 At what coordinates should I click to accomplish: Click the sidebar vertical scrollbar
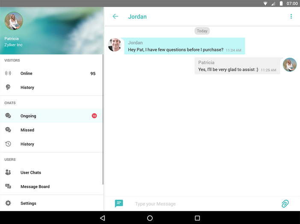(103, 119)
